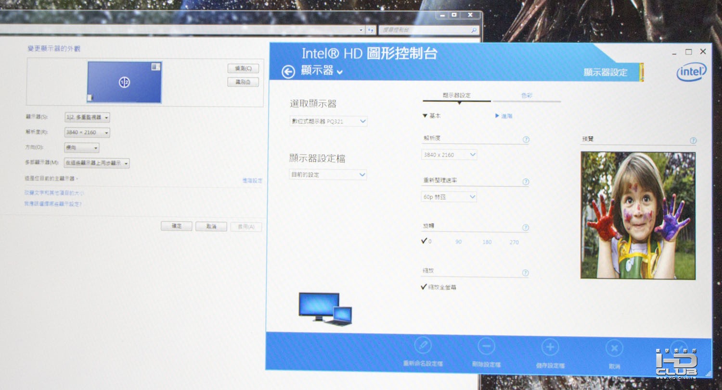
Task: Switch to the 顯示器設定 tab
Action: [x=457, y=95]
